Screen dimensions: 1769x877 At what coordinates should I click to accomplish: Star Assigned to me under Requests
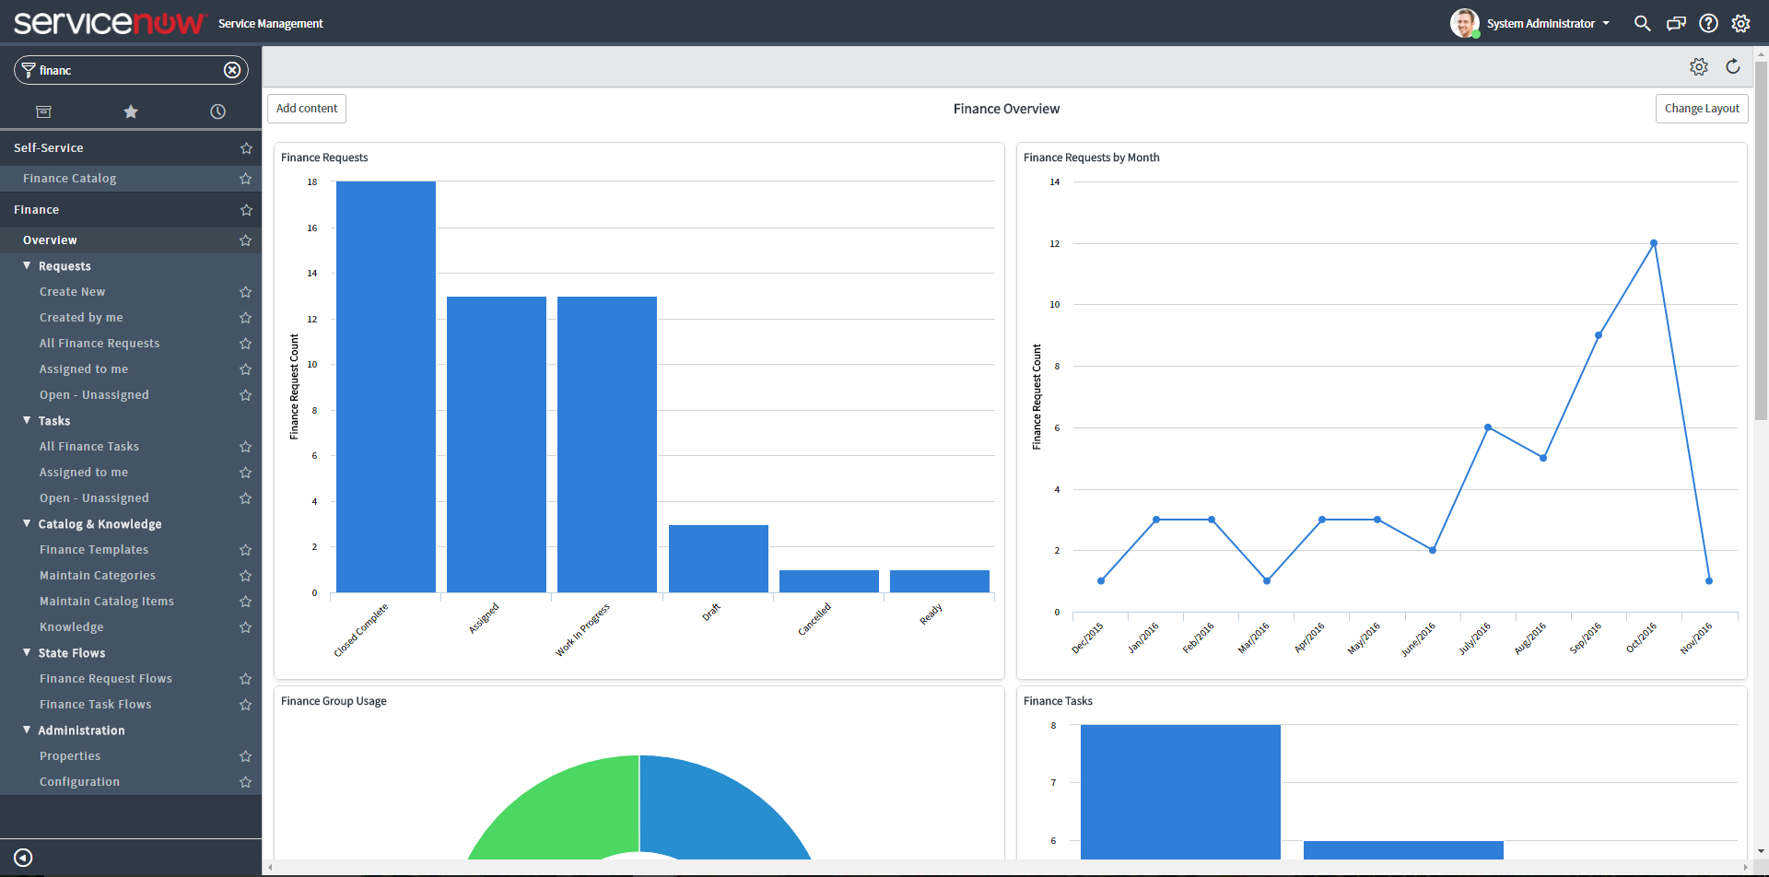tap(245, 369)
